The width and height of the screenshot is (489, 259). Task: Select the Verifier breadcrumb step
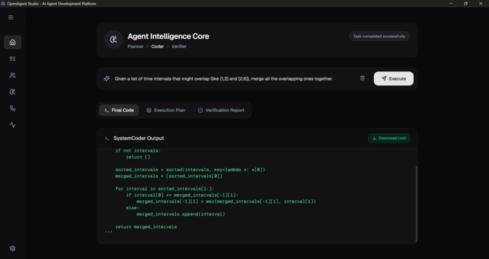pyautogui.click(x=179, y=47)
